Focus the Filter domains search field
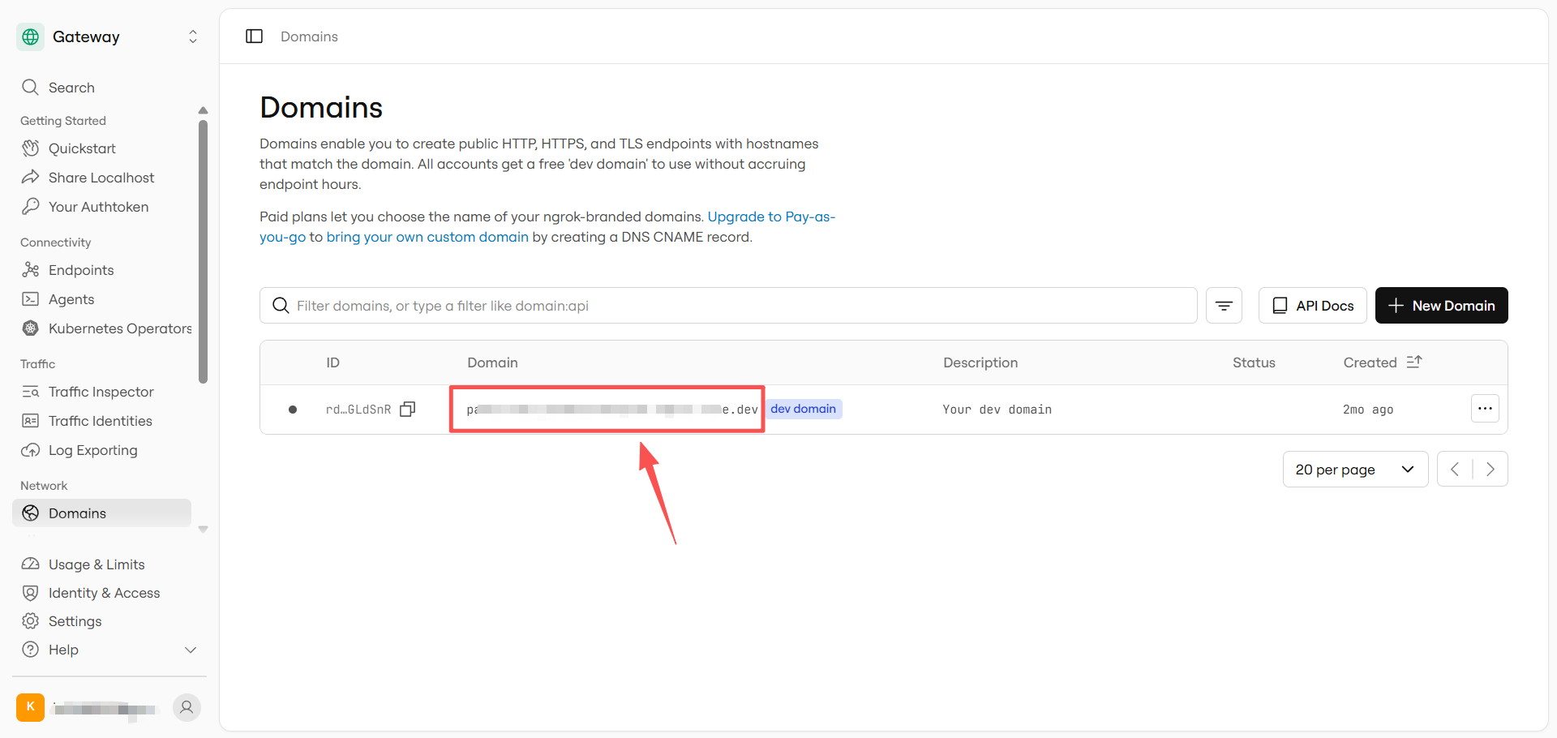Image resolution: width=1557 pixels, height=738 pixels. 728,306
